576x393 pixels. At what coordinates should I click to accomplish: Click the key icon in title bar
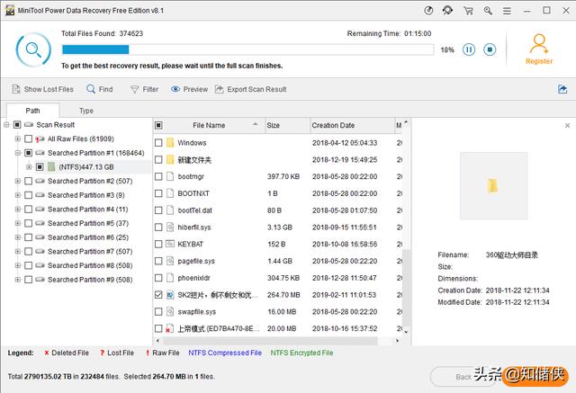[x=488, y=11]
